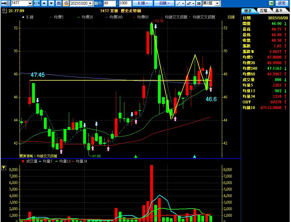Click the 41.00 low price label

click(x=96, y=156)
